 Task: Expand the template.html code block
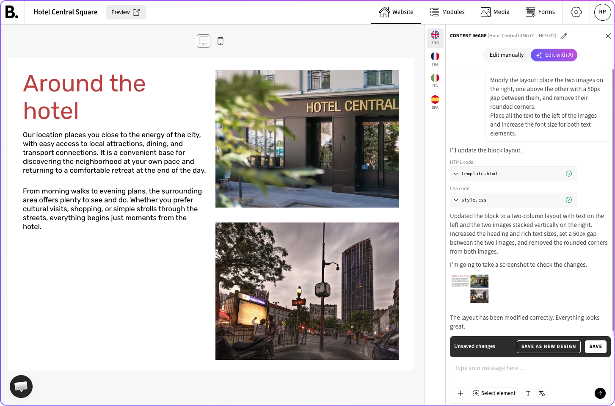point(513,174)
